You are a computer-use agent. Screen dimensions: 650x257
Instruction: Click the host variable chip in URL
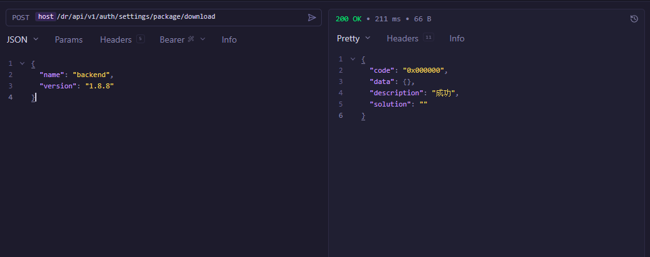click(46, 17)
